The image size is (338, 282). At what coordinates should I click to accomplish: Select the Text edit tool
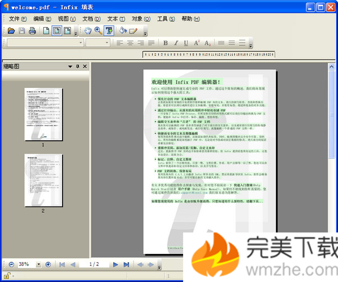point(109,31)
